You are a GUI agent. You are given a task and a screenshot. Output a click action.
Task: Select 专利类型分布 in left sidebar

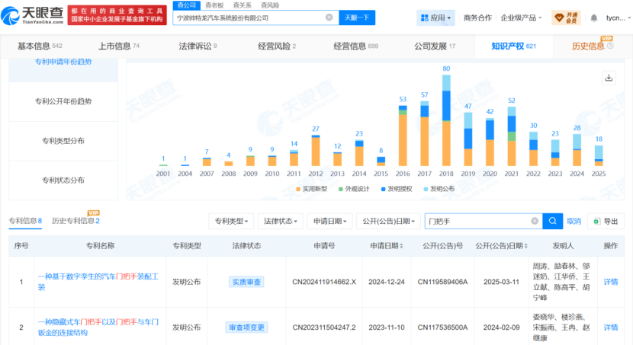(63, 141)
